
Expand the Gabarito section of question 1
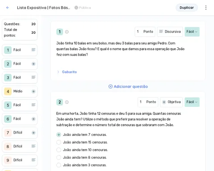click(x=58, y=72)
